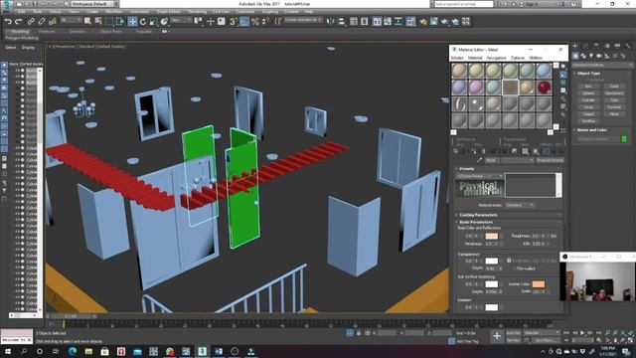This screenshot has height=358, width=636.
Task: Toggle the Selection Lock padlock
Action: 359,333
